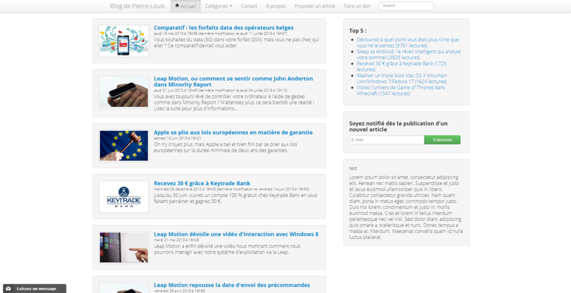This screenshot has height=293, width=571.
Task: Click the date samedi 15 juin 2013 à 15h21
Action: (178, 138)
